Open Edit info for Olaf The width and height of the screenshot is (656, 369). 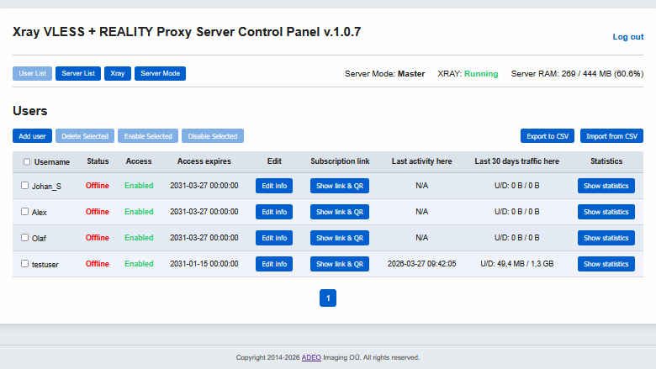[x=274, y=238]
